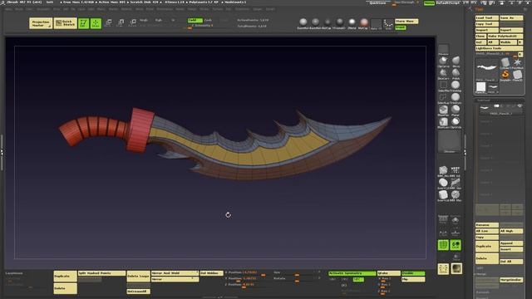Open the Document menu
Screen dimensions: 532x299
[x=43, y=9]
